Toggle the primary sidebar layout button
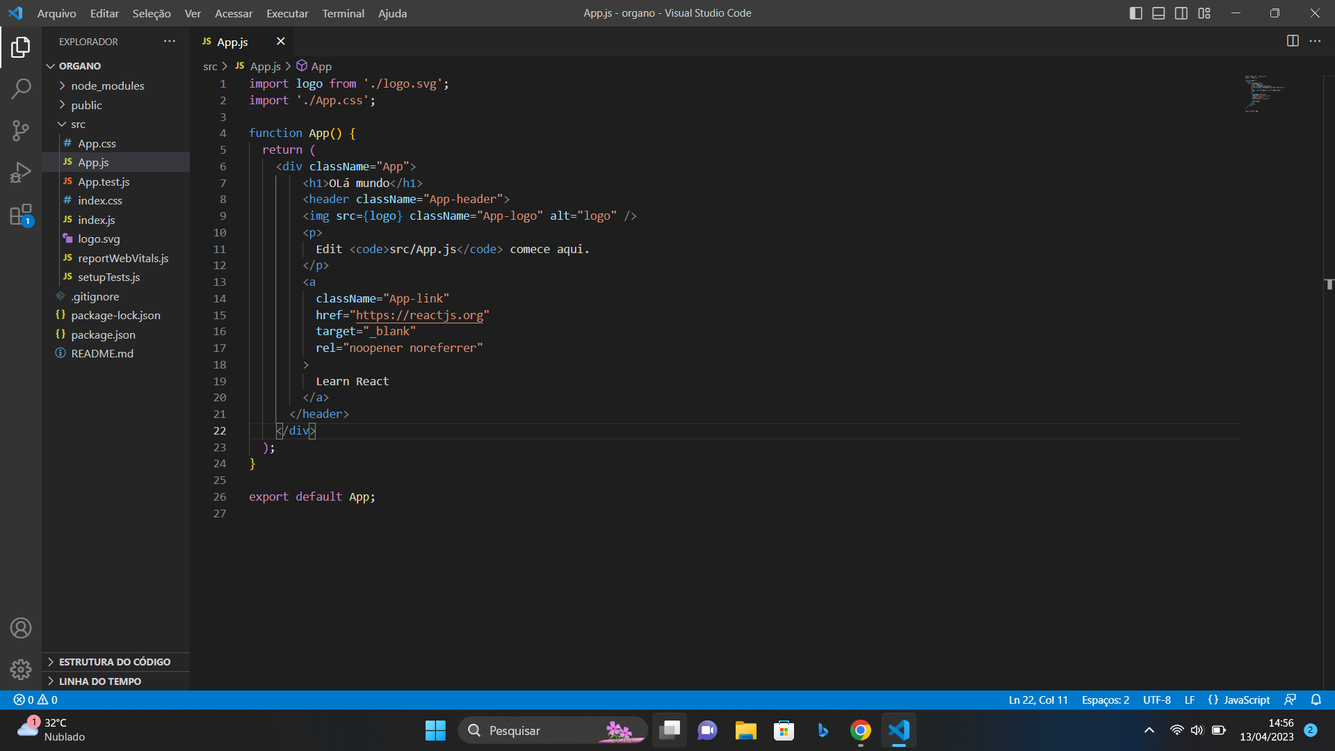 coord(1135,13)
